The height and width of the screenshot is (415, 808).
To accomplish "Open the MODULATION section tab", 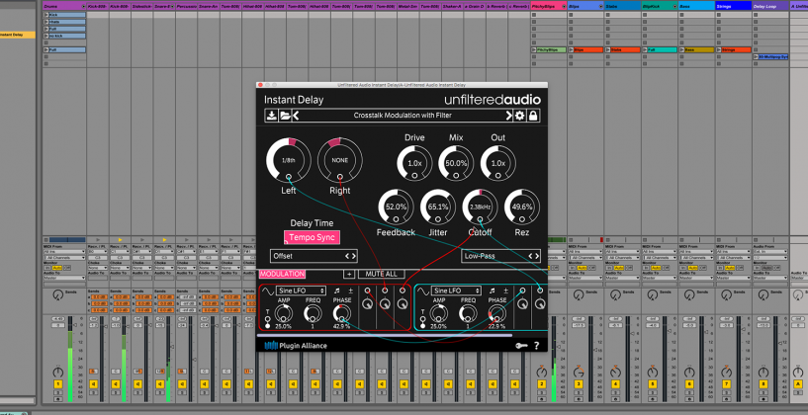I will pyautogui.click(x=283, y=274).
